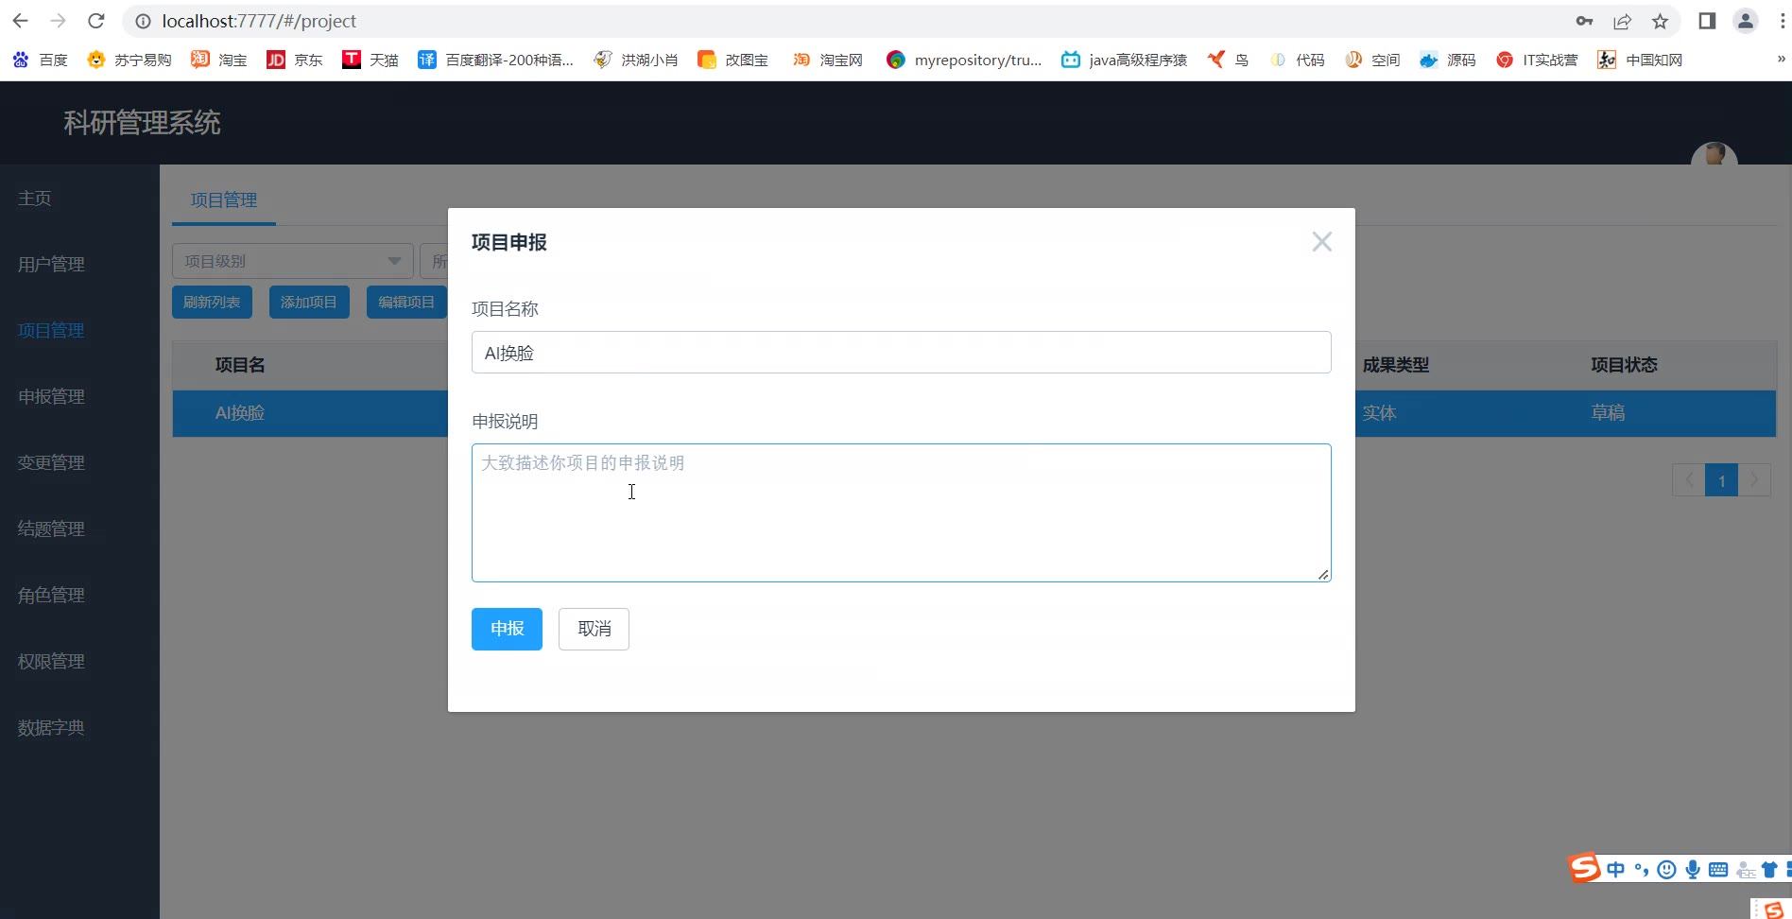Go back with browser back arrow
Image resolution: width=1792 pixels, height=919 pixels.
click(21, 21)
